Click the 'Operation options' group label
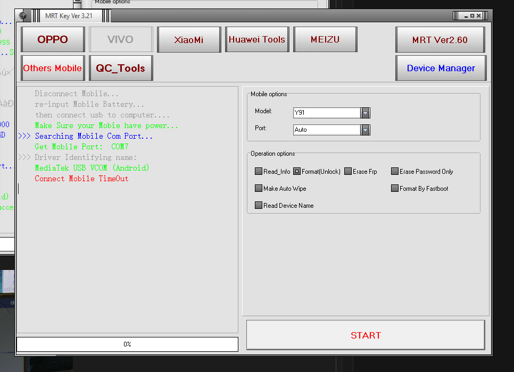 pos(273,154)
